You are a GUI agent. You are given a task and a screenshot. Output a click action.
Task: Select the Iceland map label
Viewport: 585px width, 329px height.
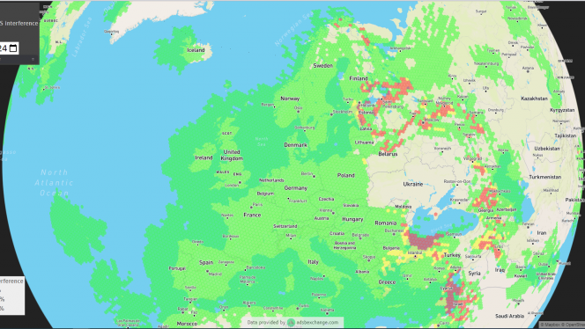(196, 50)
